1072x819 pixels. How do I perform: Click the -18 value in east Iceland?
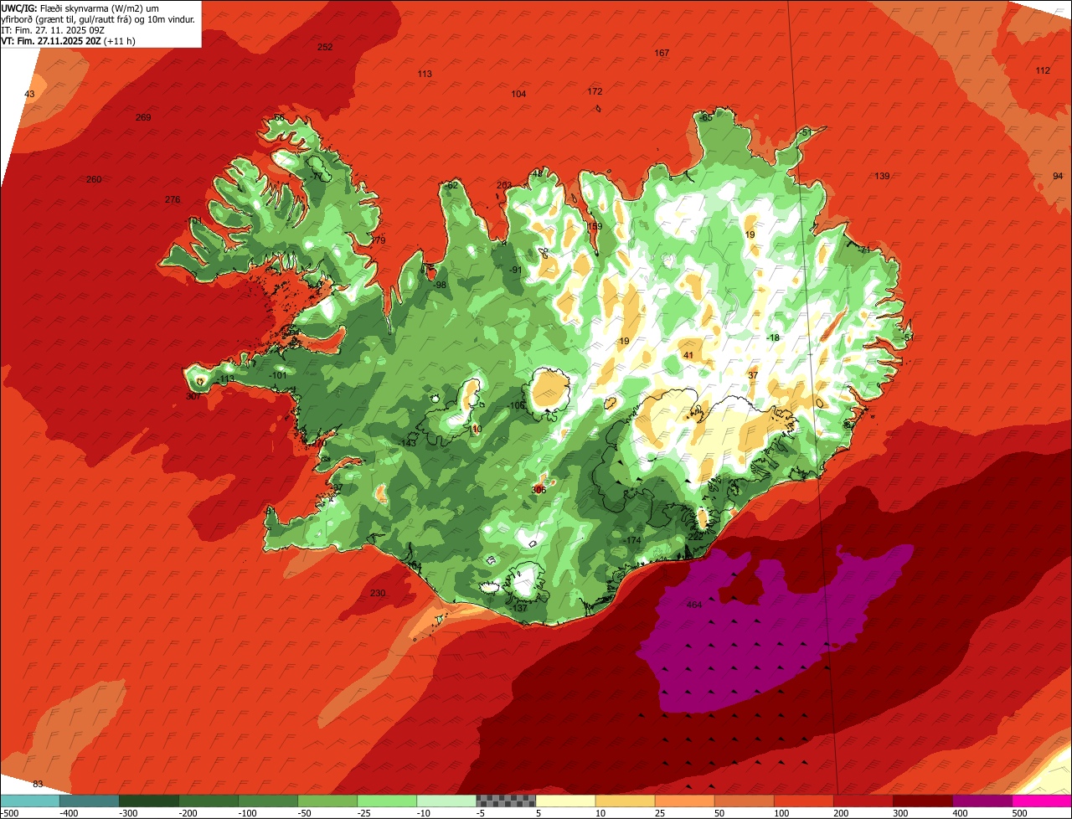pos(772,337)
